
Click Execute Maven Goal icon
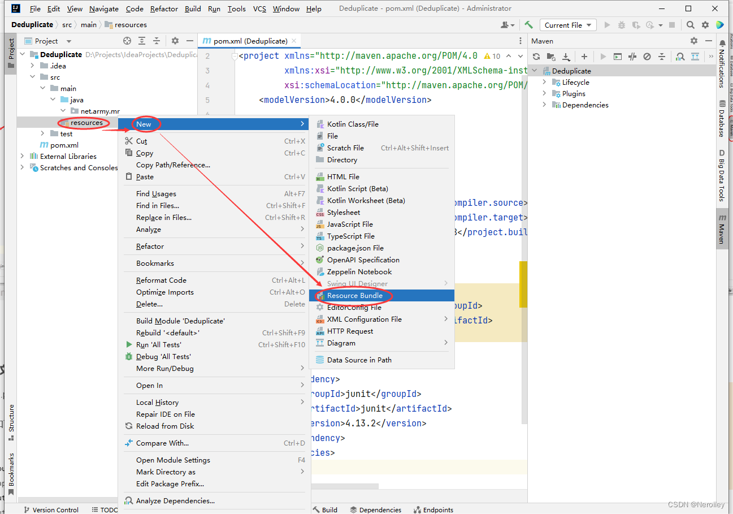[618, 57]
